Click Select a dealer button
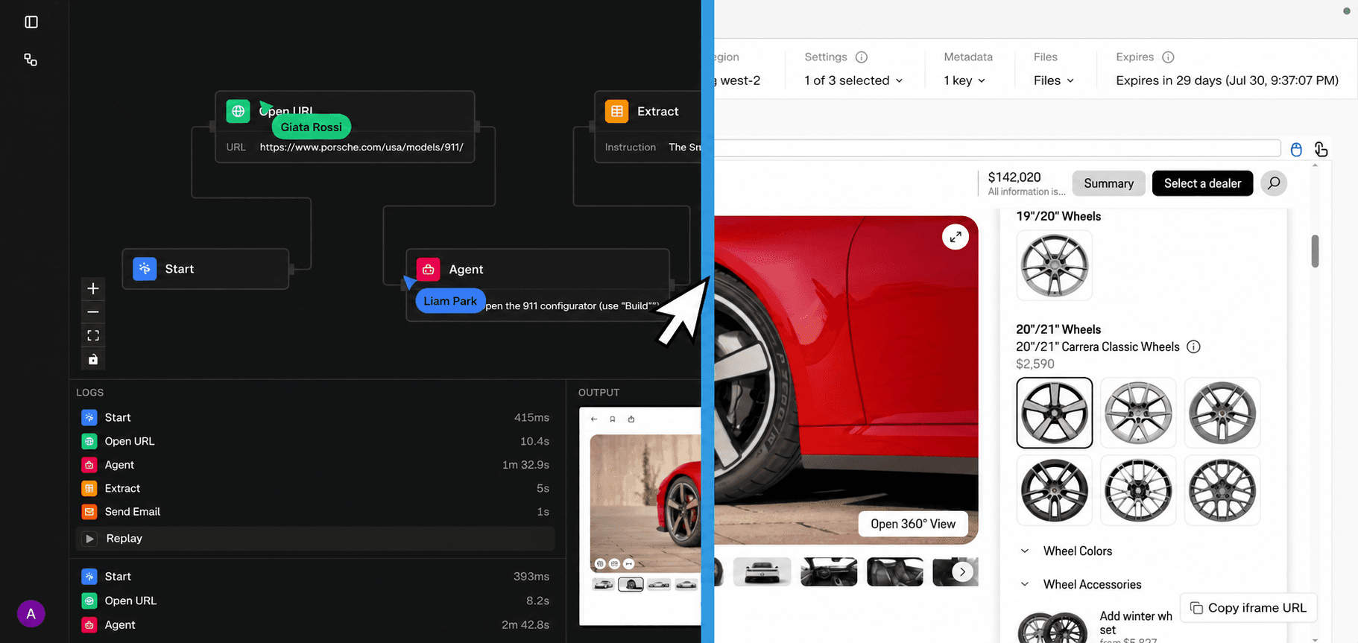1358x643 pixels. tap(1202, 183)
